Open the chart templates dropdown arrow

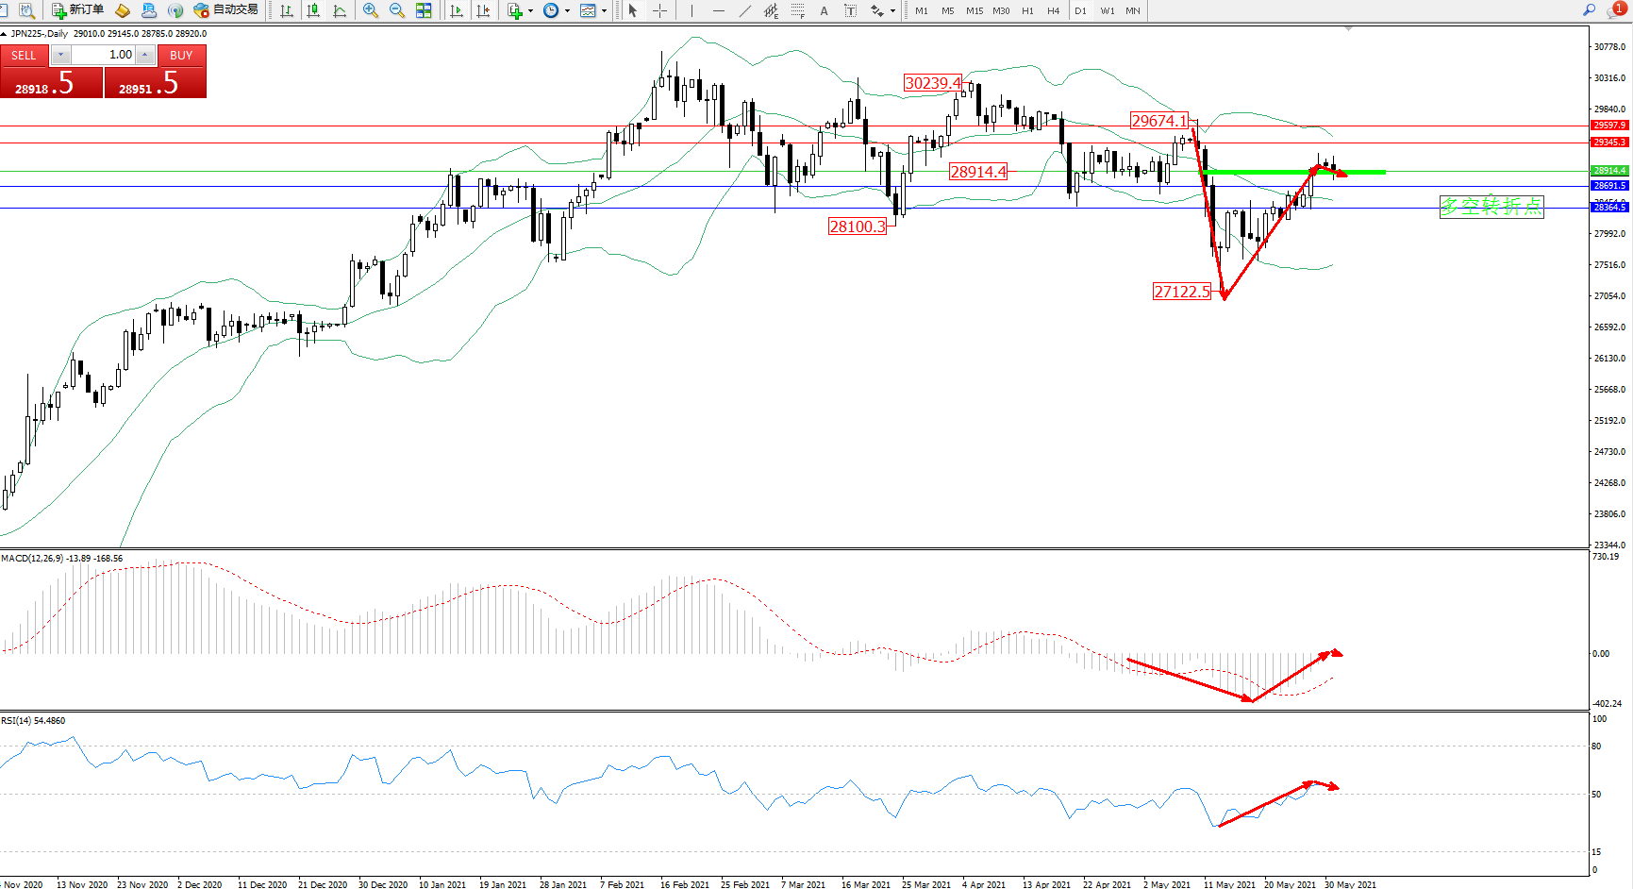coord(604,11)
